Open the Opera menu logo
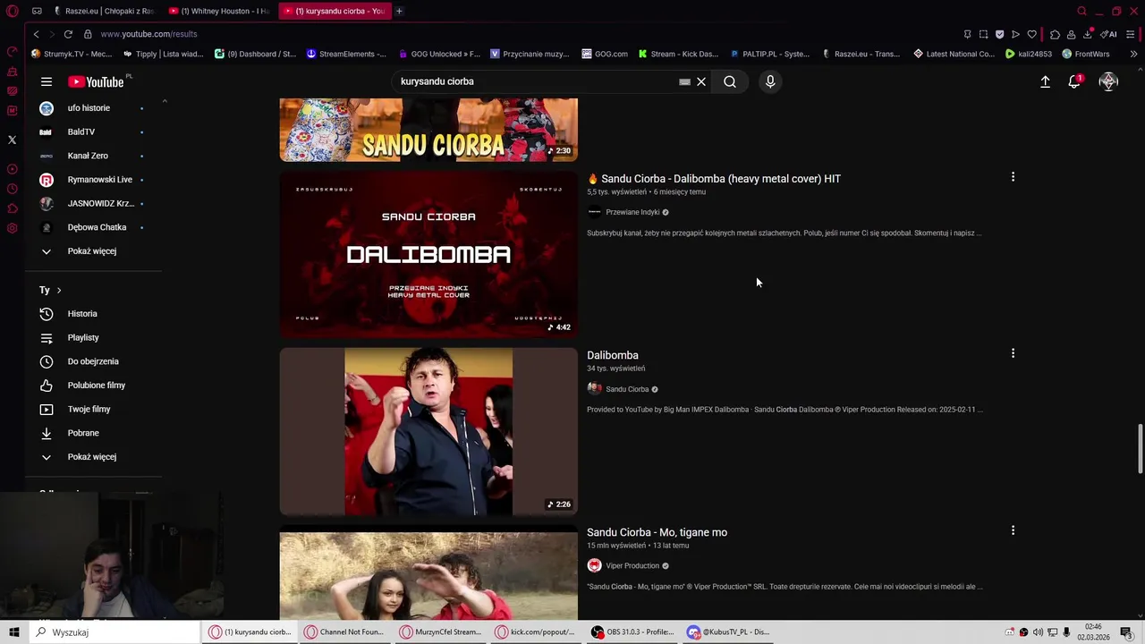1145x644 pixels. (12, 11)
